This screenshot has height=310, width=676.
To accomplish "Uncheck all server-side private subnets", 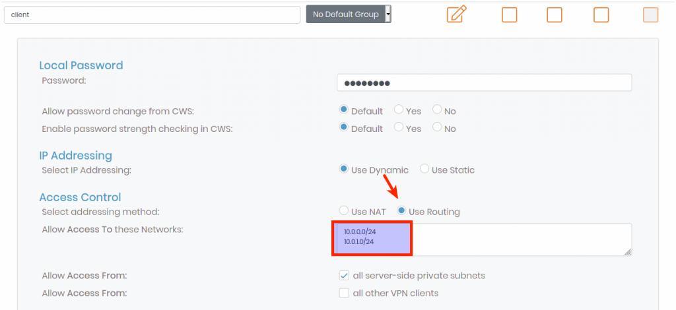I will (x=344, y=275).
